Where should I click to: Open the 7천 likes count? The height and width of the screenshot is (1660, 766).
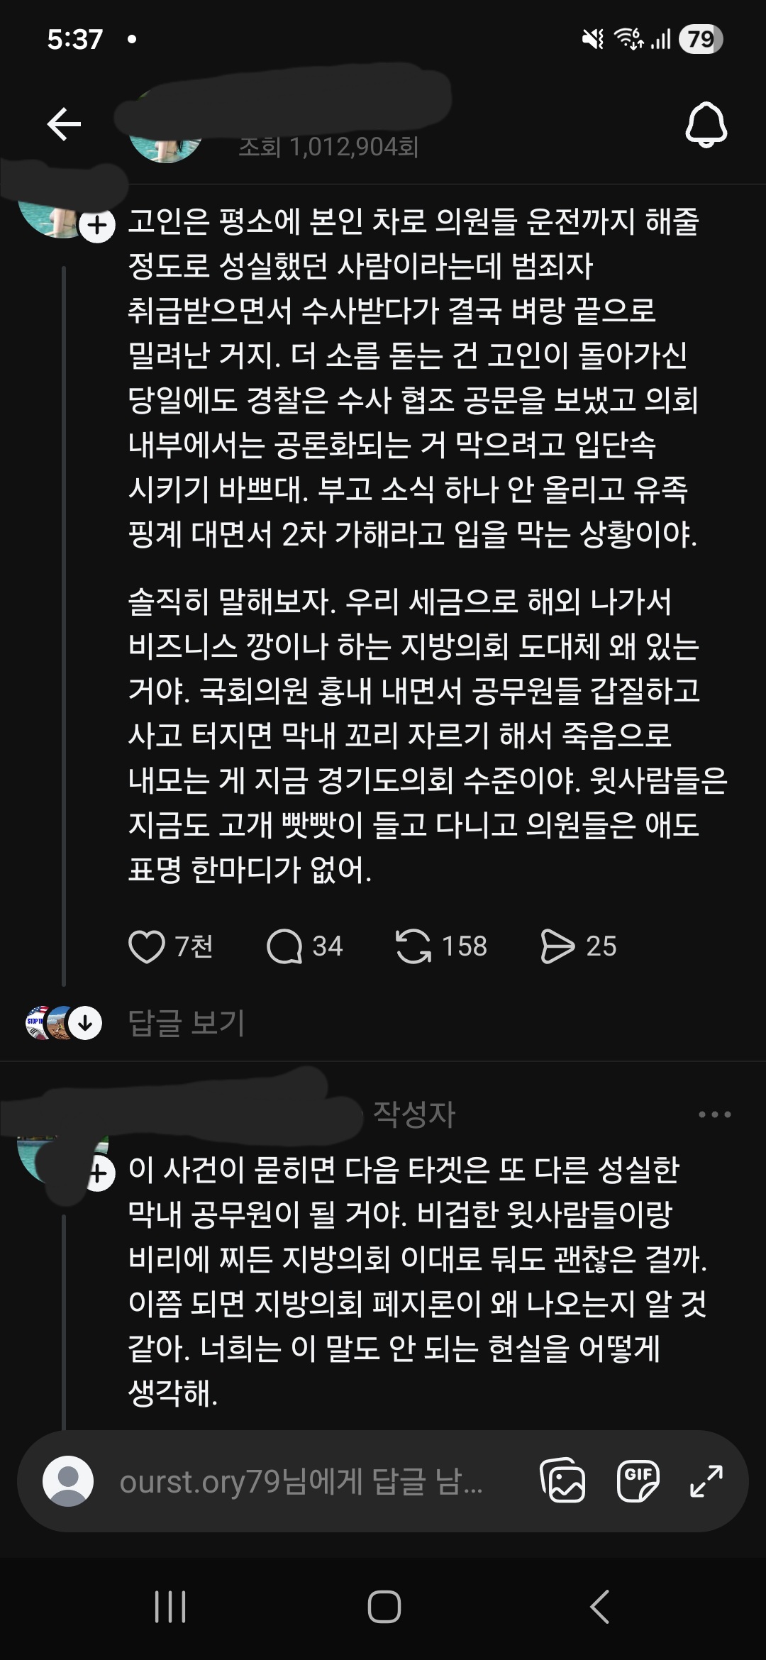194,946
